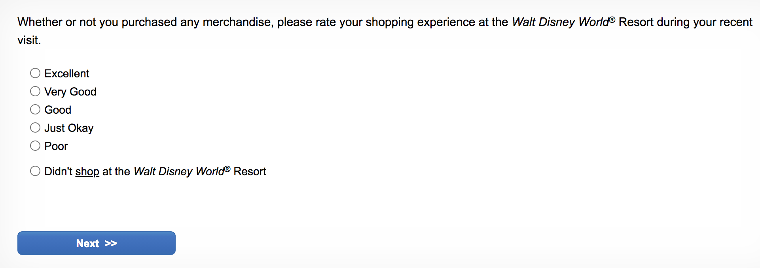The width and height of the screenshot is (760, 268).
Task: Click the Good label text
Action: click(x=58, y=110)
